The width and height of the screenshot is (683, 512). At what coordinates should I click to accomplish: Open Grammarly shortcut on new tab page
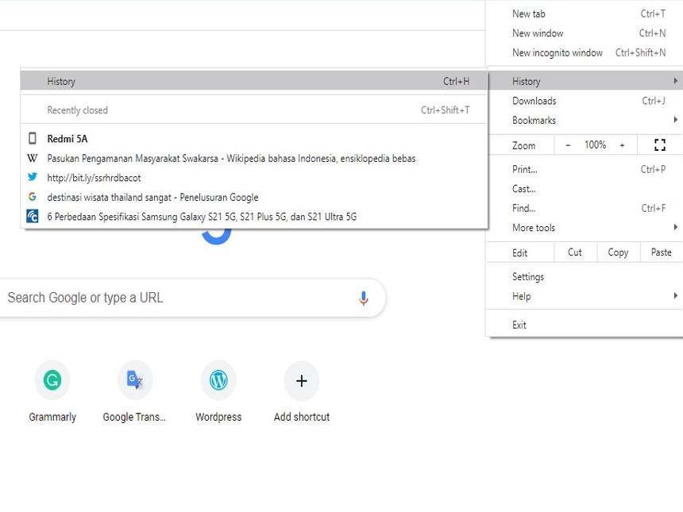tap(52, 379)
